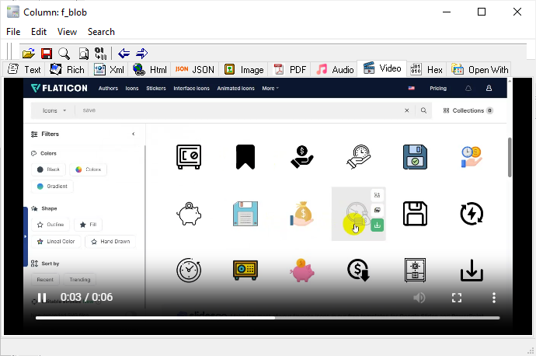
Task: Click the binary data toolbar icon
Action: pos(99,54)
